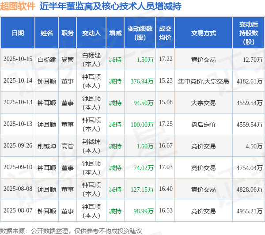
Task: Select date cell 2025-10-14
Action: tap(18, 81)
